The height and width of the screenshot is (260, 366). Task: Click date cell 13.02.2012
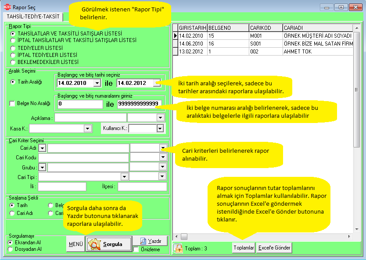pos(193,52)
